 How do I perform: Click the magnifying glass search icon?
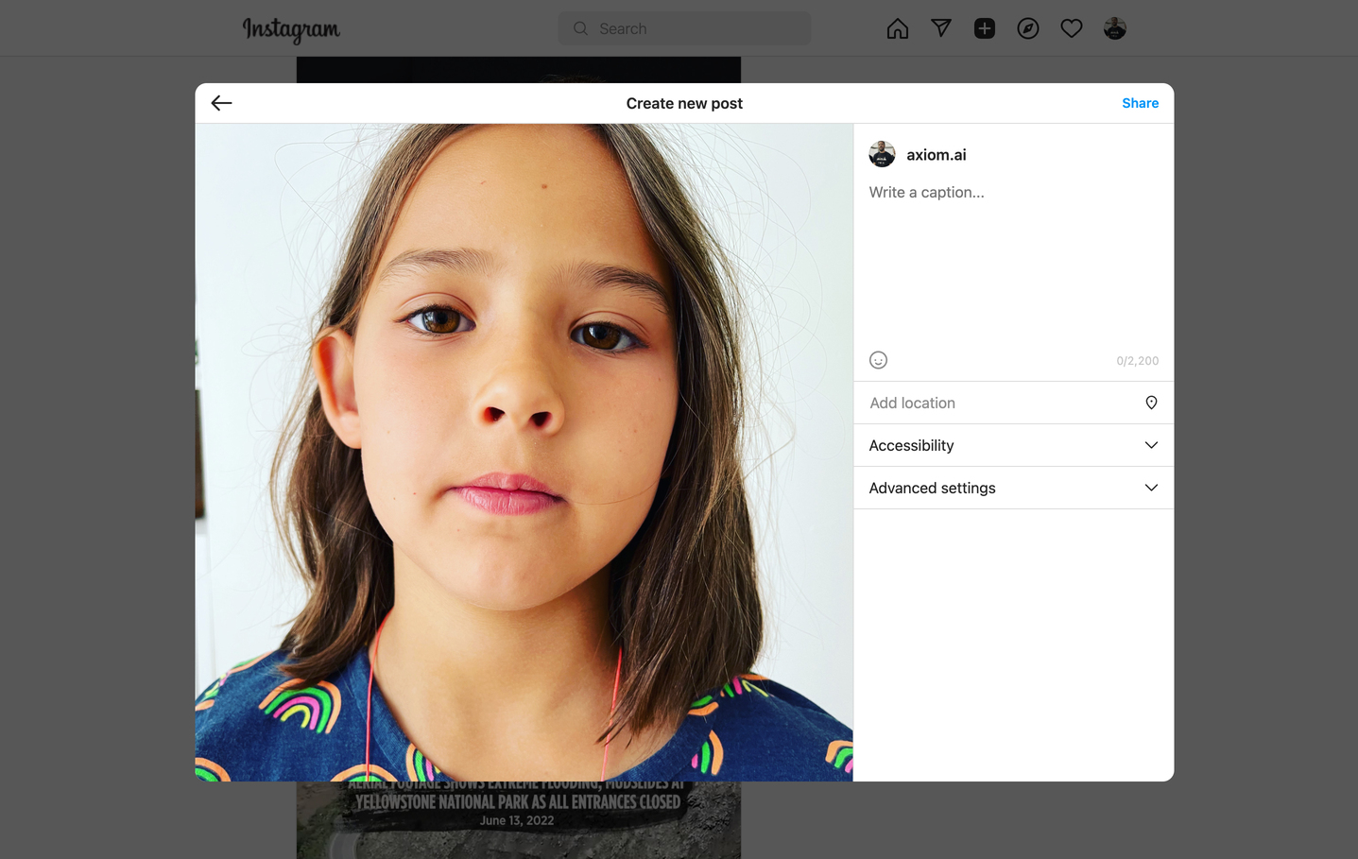[580, 28]
